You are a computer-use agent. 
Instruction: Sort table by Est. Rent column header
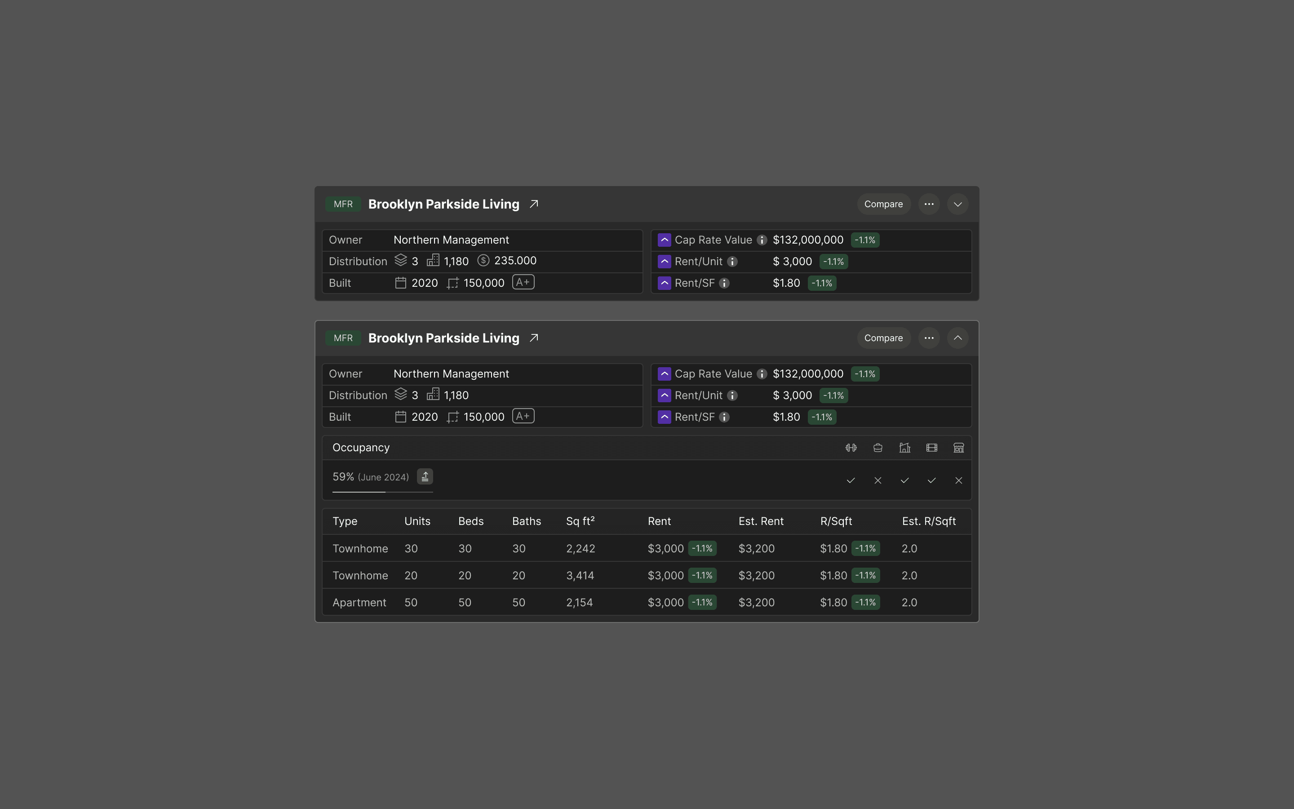click(x=761, y=521)
